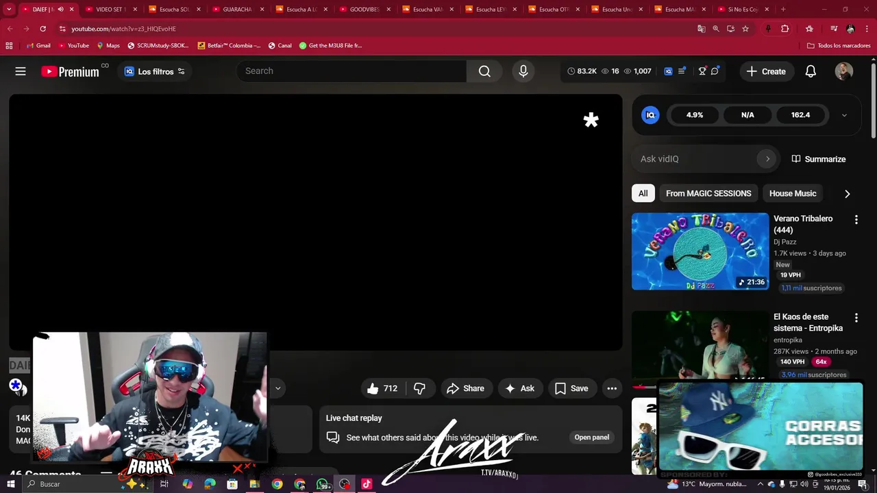Select the All filter chip
877x493 pixels.
[643, 193]
